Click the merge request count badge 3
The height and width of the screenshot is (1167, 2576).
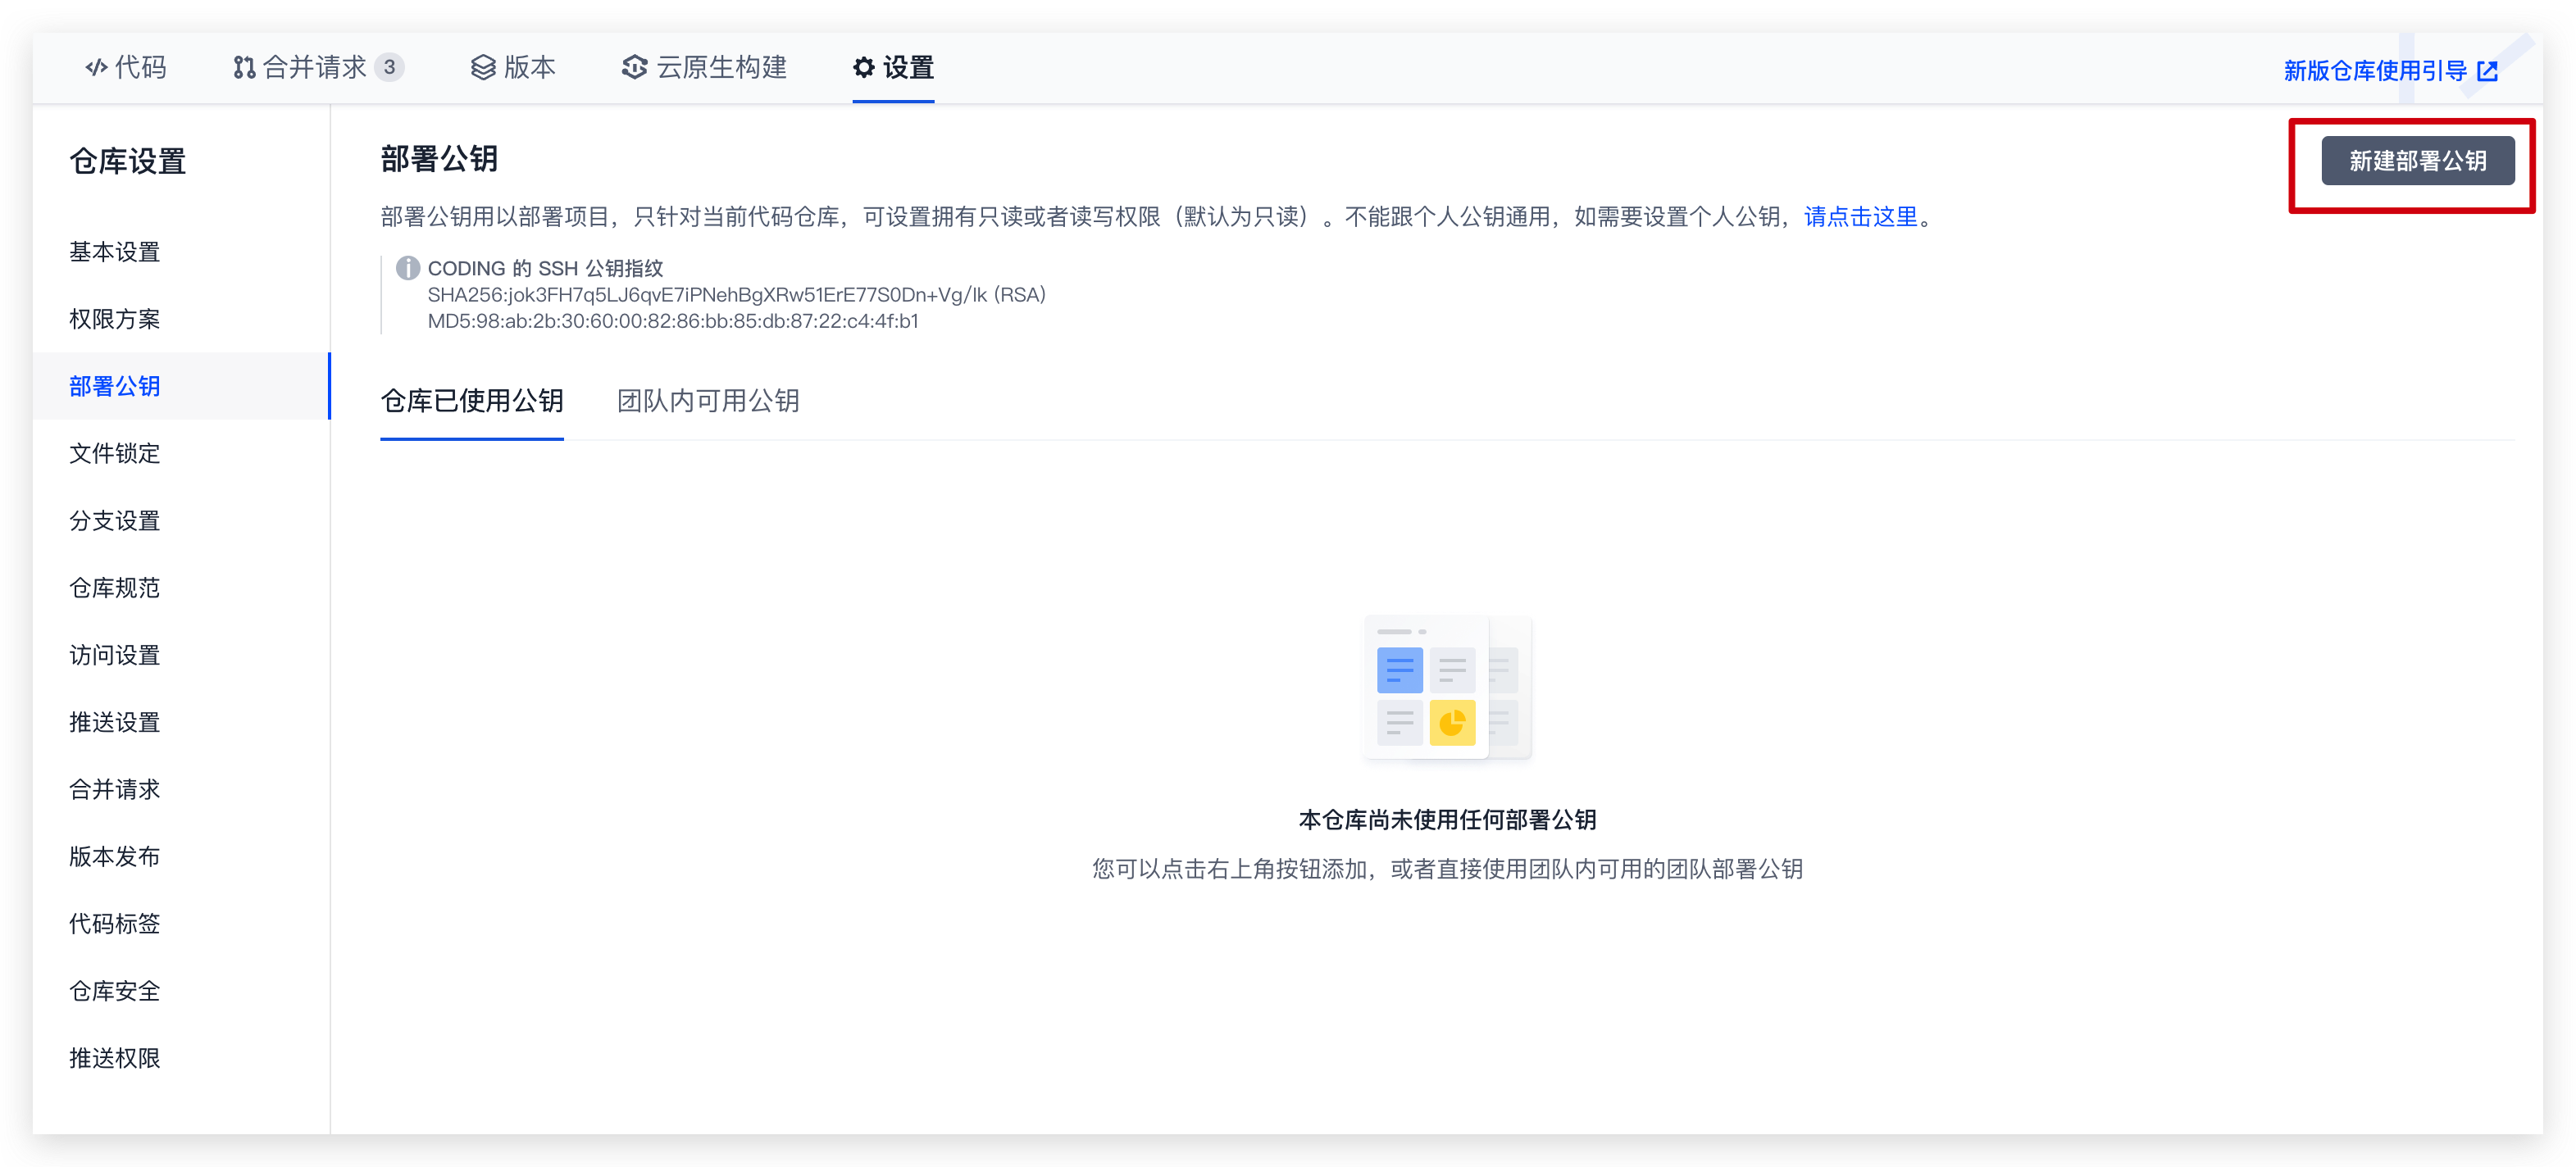(x=389, y=67)
